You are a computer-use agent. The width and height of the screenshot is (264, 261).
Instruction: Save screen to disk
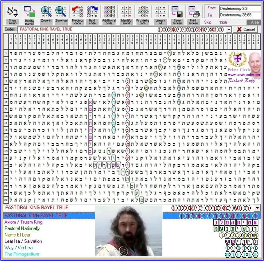pos(177,15)
